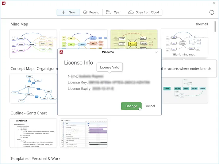Viewport: 219px width, 164px height.
Task: Pick the first colorful Mind Map template
Action: point(33,43)
